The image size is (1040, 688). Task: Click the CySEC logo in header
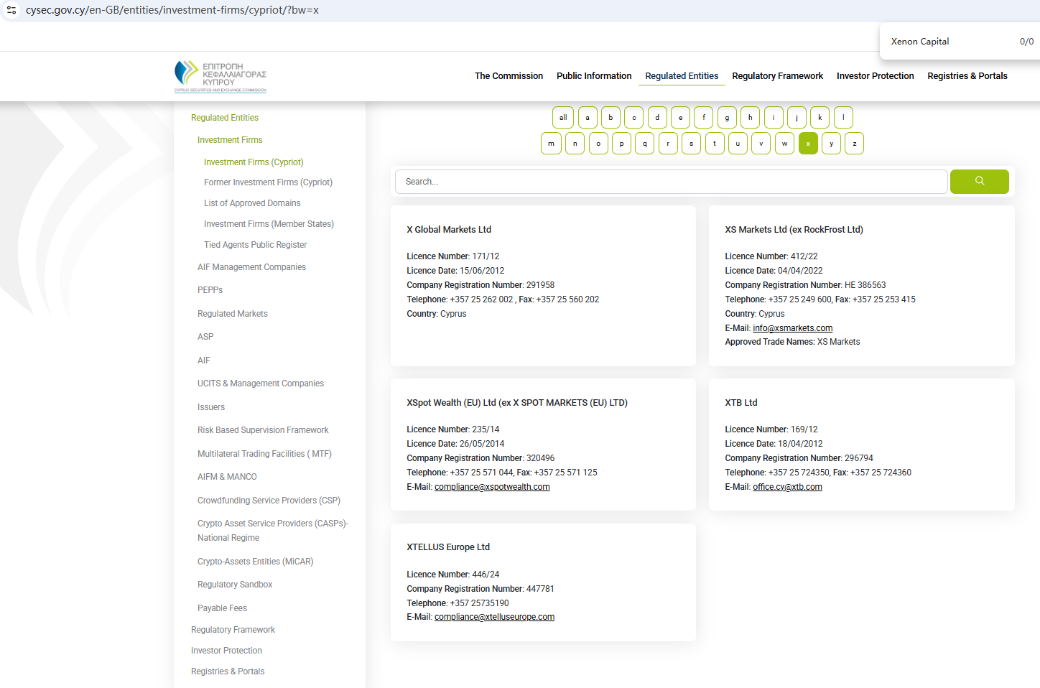220,76
